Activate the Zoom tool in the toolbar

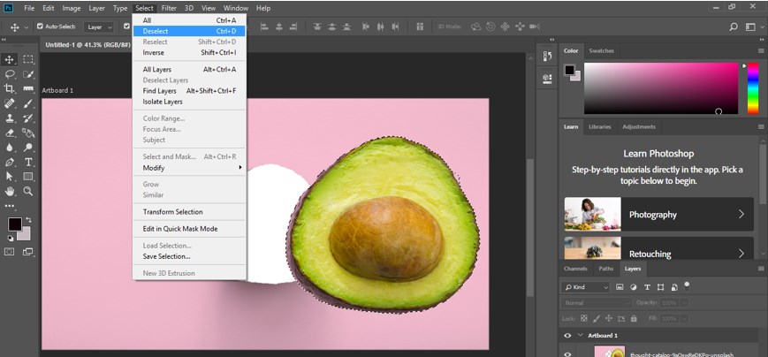(x=28, y=191)
